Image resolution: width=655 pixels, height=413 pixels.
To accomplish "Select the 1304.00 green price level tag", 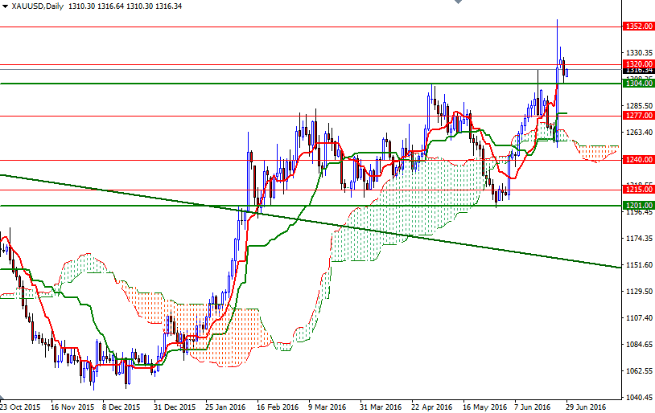I will pyautogui.click(x=637, y=83).
